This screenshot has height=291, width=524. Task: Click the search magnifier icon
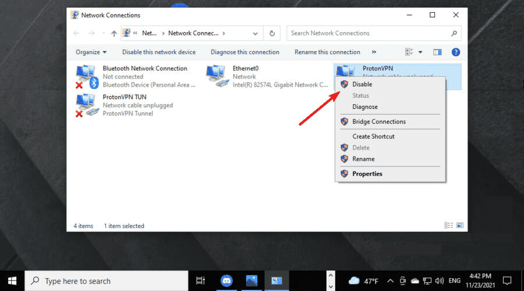click(x=454, y=33)
